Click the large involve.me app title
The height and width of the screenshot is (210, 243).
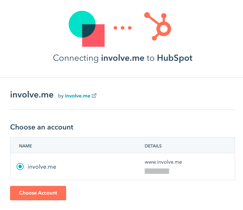(x=32, y=95)
